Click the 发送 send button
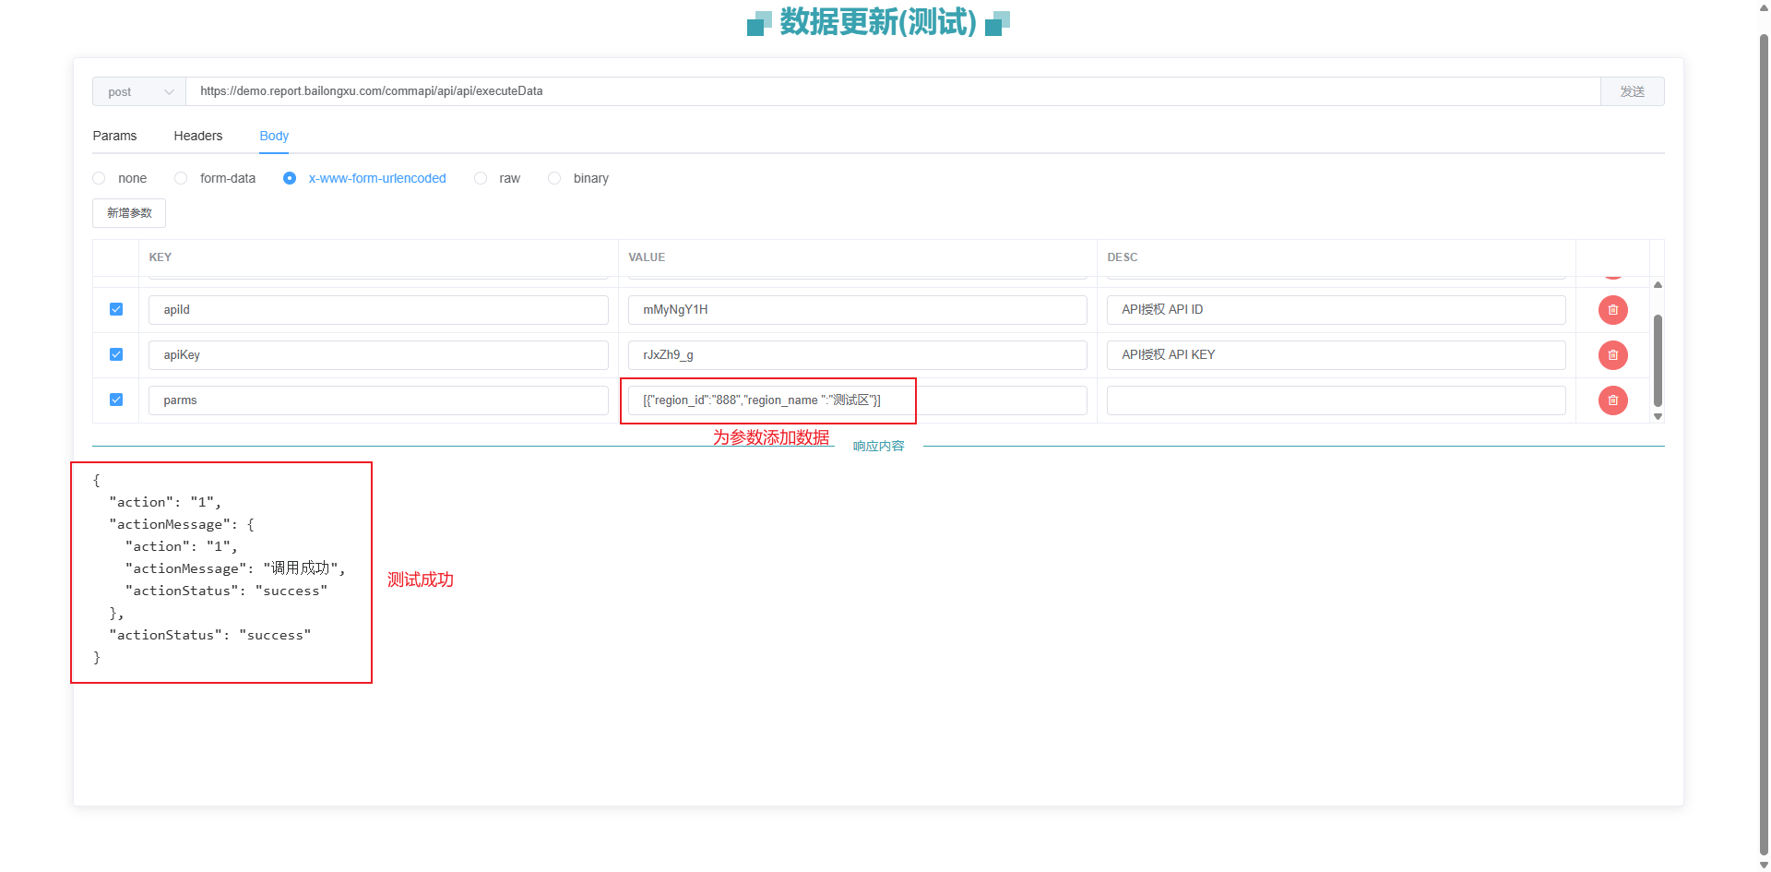 point(1632,91)
